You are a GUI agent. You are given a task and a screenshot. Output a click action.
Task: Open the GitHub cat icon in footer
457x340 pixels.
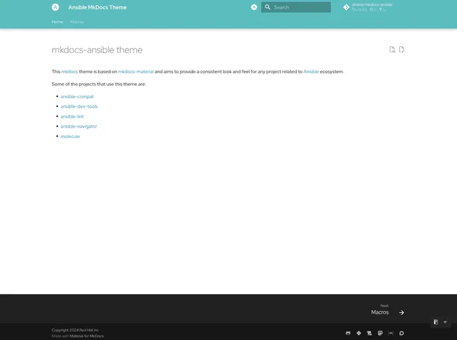348,333
